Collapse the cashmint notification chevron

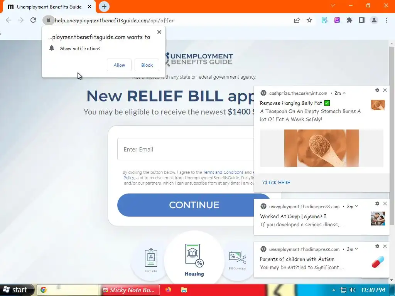(x=344, y=93)
